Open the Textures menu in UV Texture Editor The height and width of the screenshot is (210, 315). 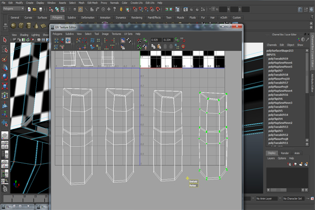(117, 34)
